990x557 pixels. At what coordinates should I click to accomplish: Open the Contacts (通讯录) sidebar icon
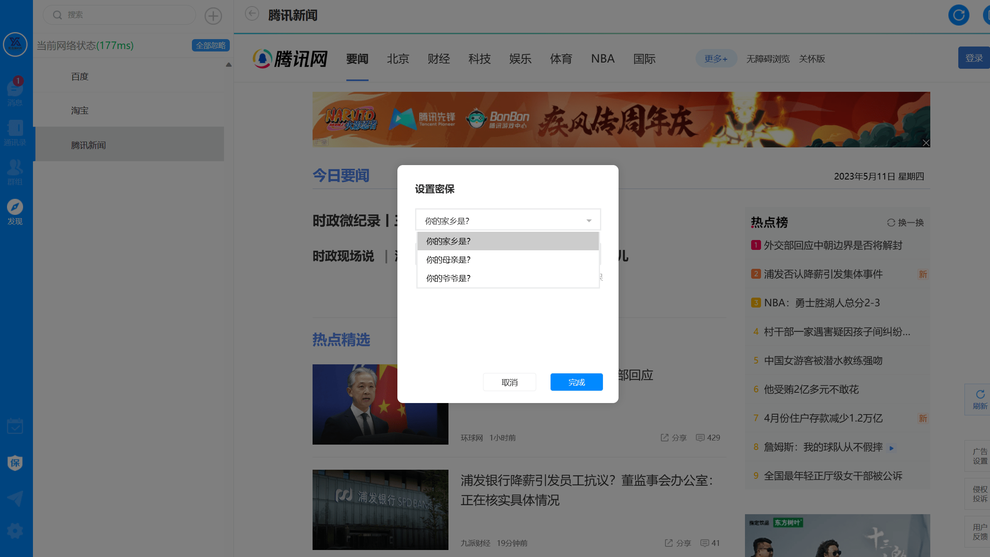pos(15,133)
